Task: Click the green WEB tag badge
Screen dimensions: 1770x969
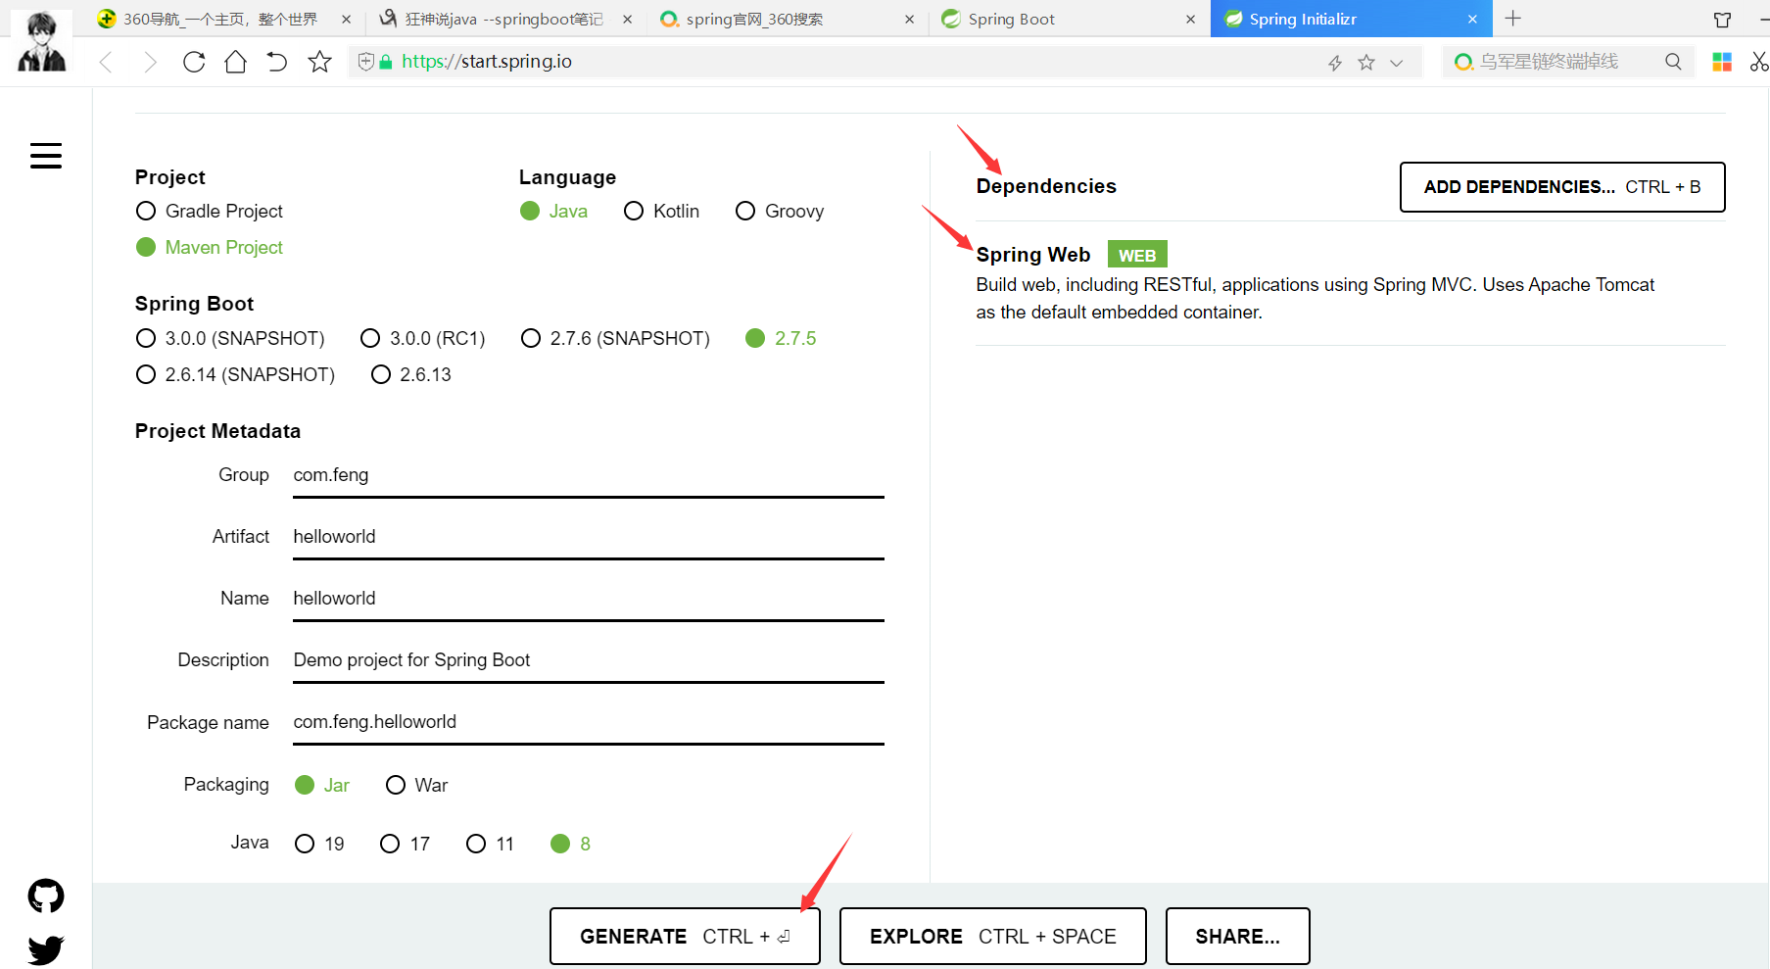Action: click(1137, 255)
